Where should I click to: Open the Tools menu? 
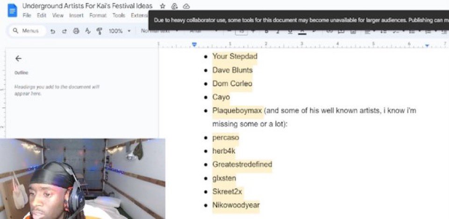click(119, 15)
